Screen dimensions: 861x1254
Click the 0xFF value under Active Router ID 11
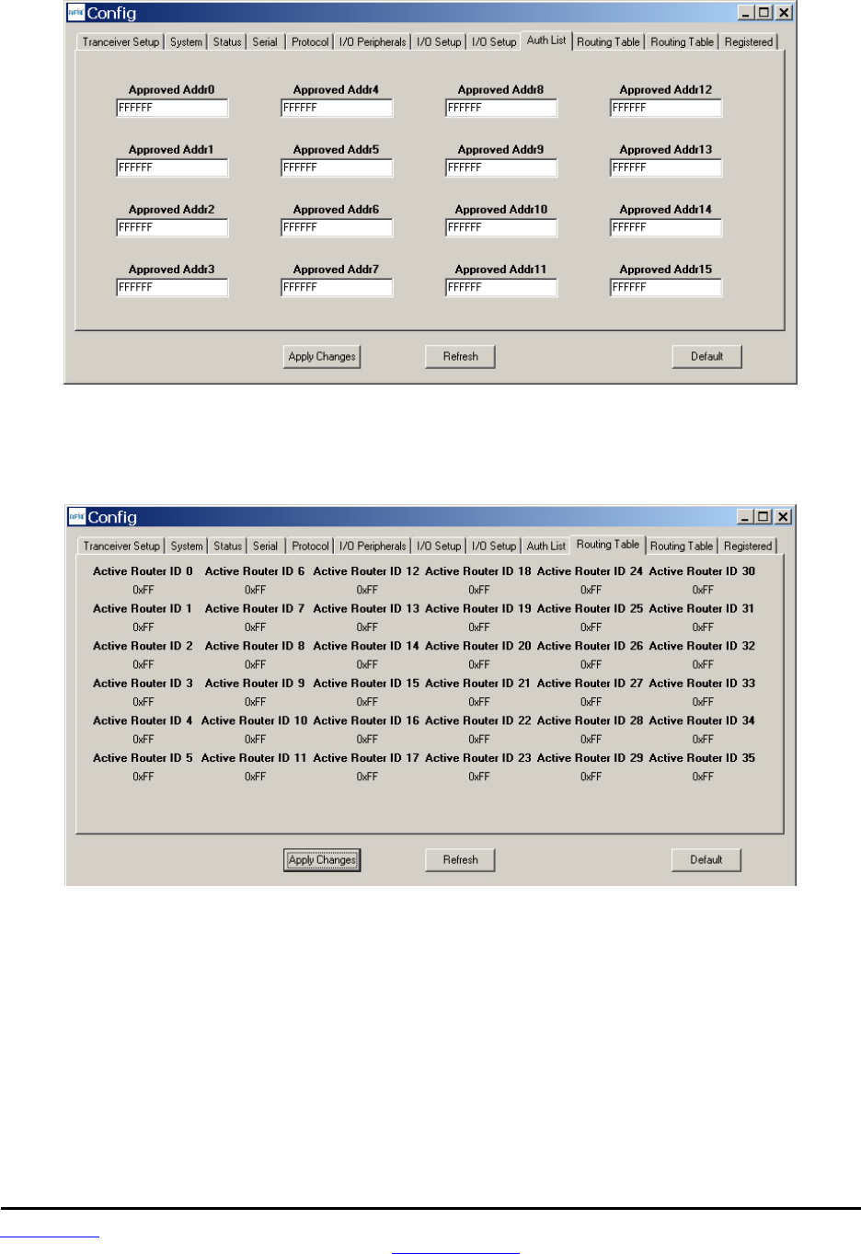[256, 777]
